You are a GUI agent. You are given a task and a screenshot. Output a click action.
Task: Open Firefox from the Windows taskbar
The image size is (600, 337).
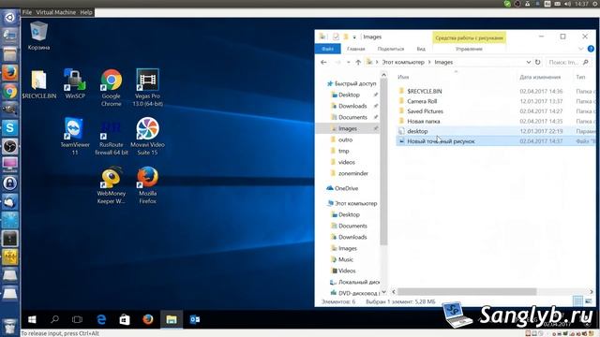click(148, 319)
